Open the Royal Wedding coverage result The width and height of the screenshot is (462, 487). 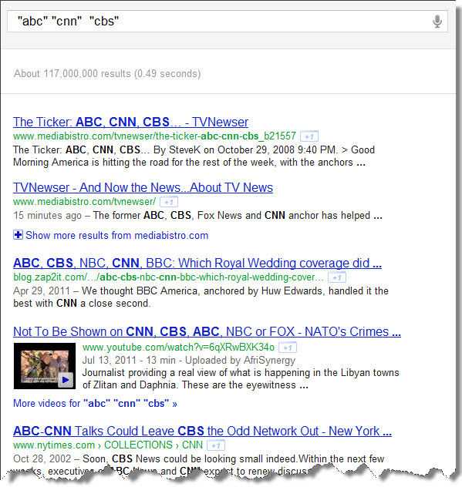[197, 263]
